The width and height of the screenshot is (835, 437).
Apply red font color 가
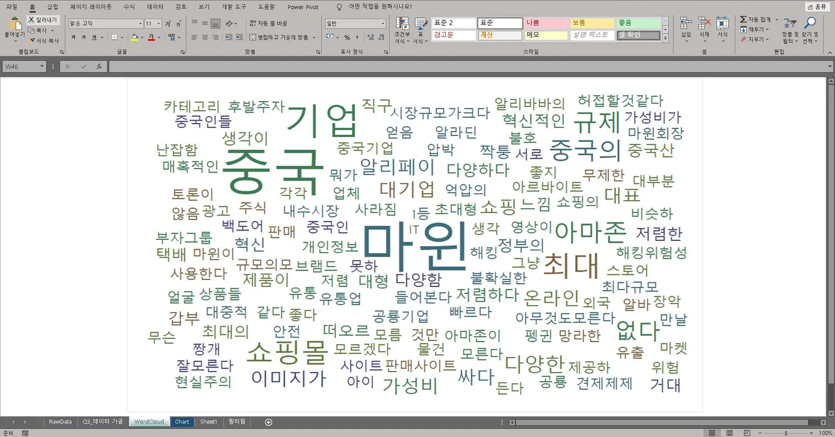point(151,37)
